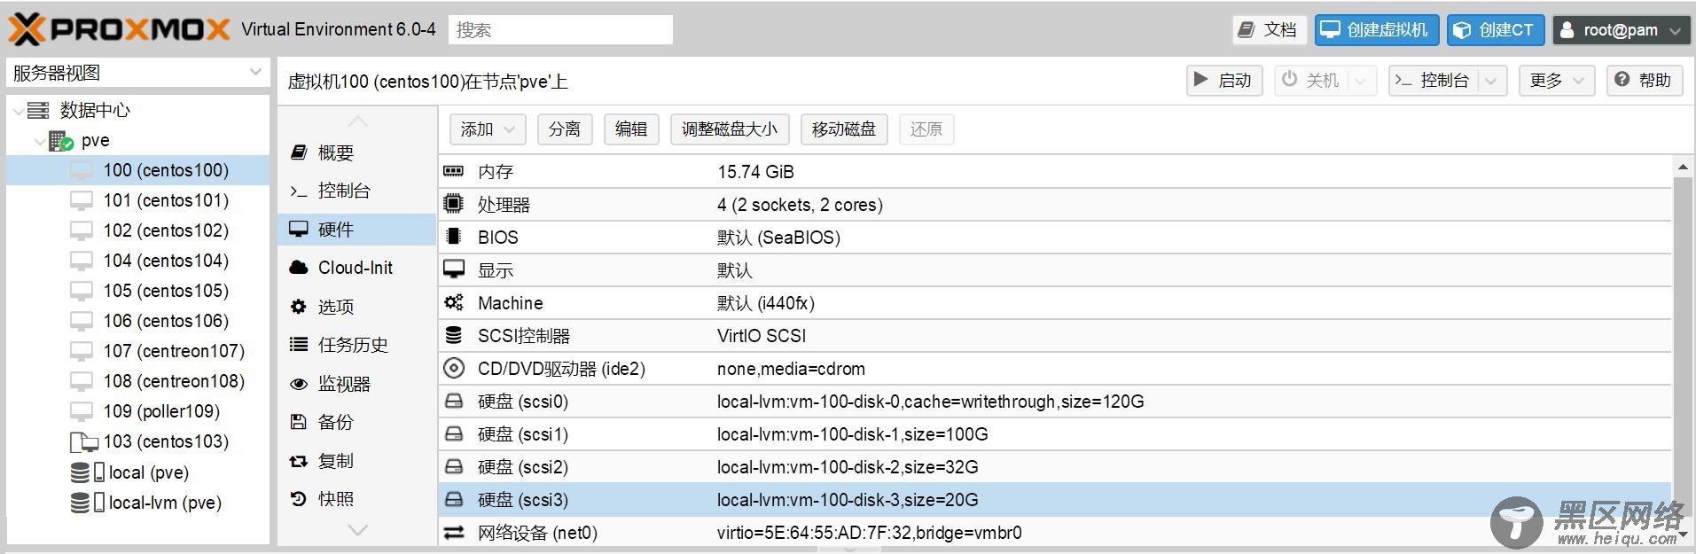Click the 移动磁盘 move disk button
The image size is (1696, 554).
click(x=844, y=129)
